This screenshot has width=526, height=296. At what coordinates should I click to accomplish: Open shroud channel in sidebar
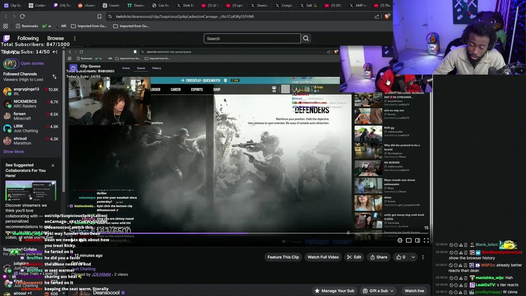click(x=31, y=141)
